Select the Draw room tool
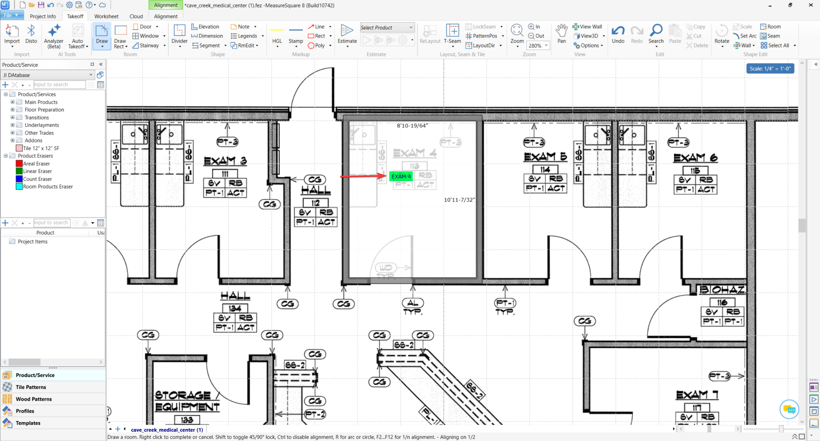The height and width of the screenshot is (441, 820). 102,36
